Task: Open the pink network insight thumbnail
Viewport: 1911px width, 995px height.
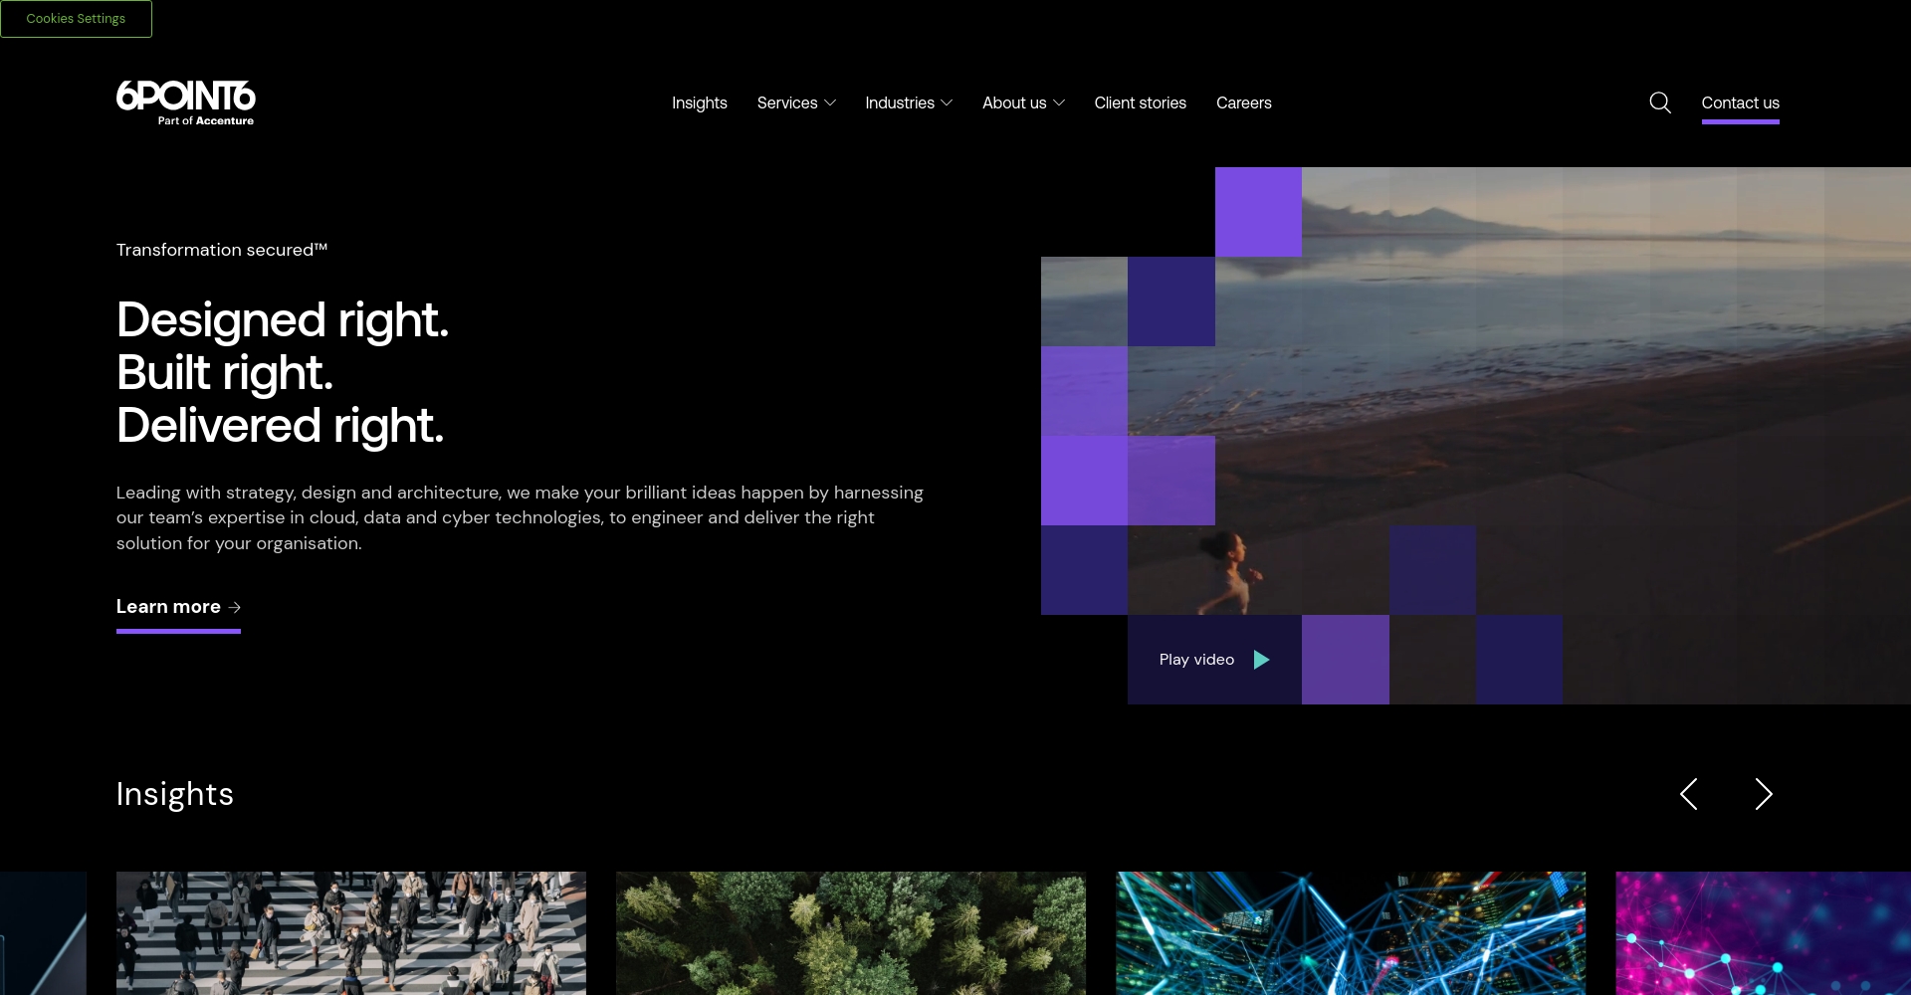Action: [1764, 933]
